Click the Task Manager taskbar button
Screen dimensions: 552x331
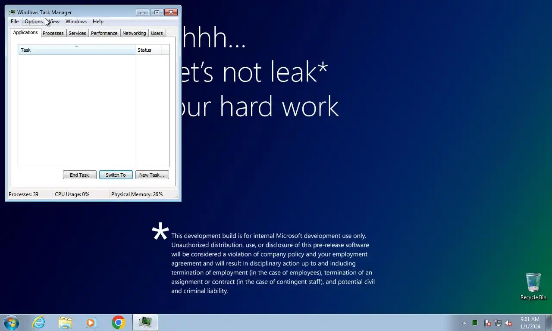coord(145,322)
